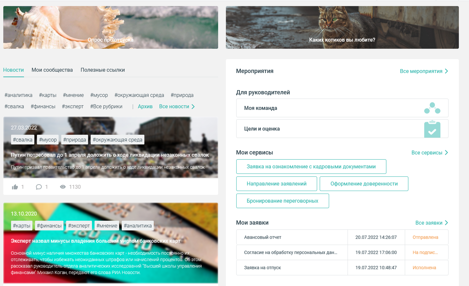Switch to Мои сообщества tab
This screenshot has width=469, height=286.
tap(52, 70)
